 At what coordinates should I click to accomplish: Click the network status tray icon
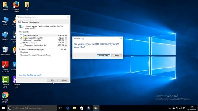[177, 108]
